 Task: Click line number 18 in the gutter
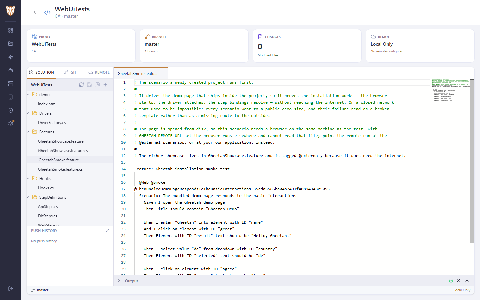[123, 196]
